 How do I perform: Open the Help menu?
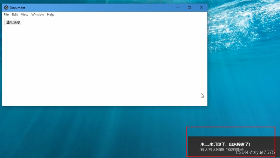[x=50, y=15]
